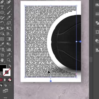This screenshot has height=99, width=99.
Task: Set paint to None button
Action: 10,80
